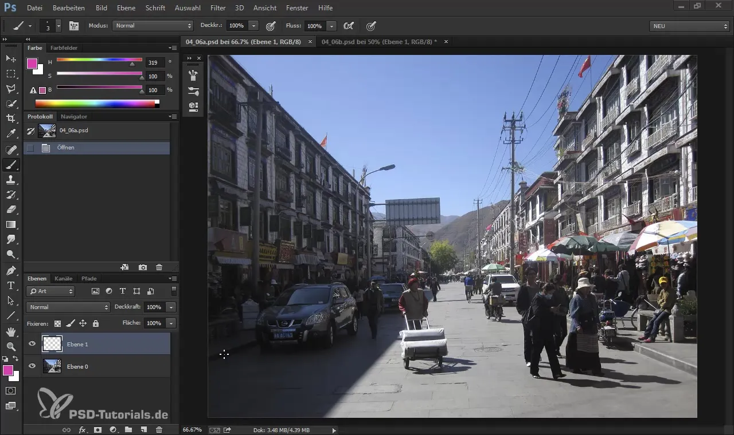Open Deckkr. opacity slider arrow
The image size is (734, 435).
coord(253,26)
